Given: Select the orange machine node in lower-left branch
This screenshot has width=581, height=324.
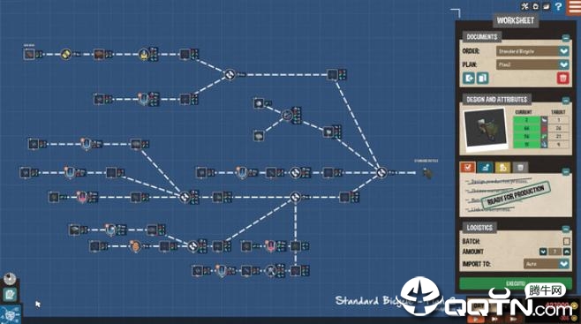Looking at the screenshot, I should (136, 246).
